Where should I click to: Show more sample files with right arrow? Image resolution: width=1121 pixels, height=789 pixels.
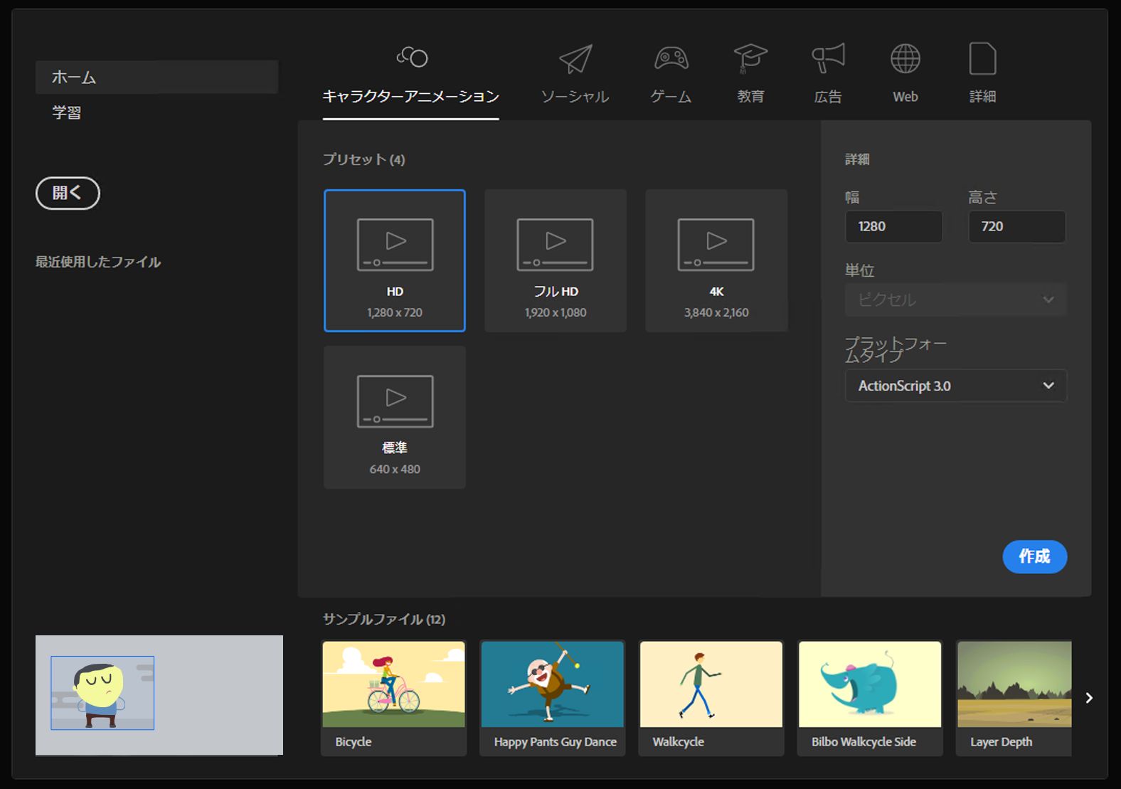pos(1089,698)
